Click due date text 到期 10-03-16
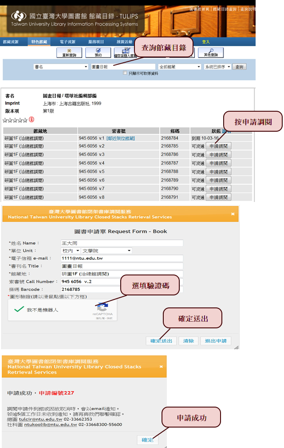The height and width of the screenshot is (448, 284). (x=205, y=138)
